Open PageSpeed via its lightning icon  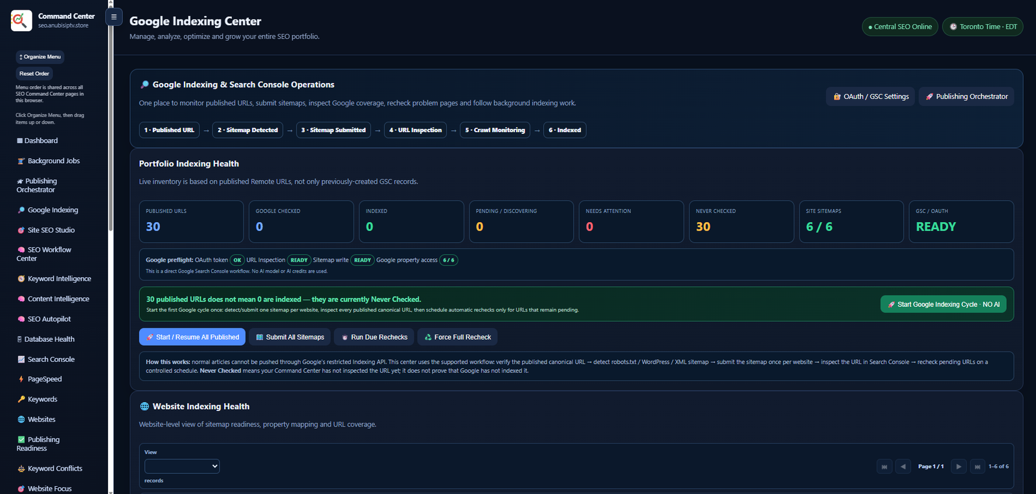click(x=21, y=379)
